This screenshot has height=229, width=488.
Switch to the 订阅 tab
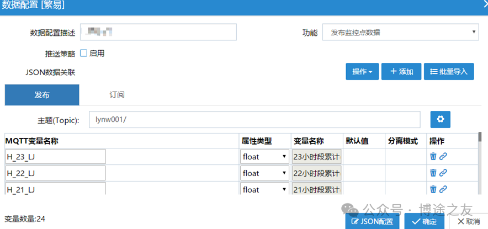coord(117,95)
